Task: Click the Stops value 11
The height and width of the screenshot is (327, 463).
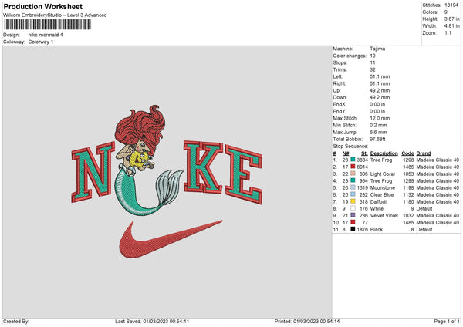Action: 373,62
